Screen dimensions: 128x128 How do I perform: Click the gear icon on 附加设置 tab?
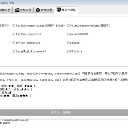(x=38, y=10)
